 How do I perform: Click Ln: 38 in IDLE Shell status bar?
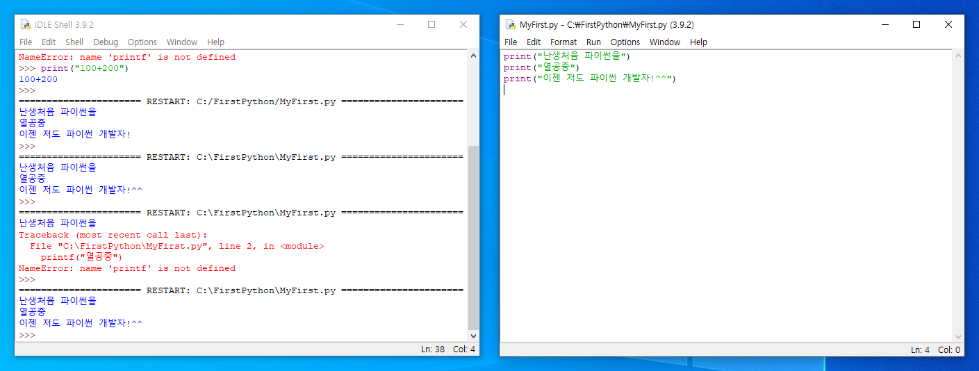coord(433,349)
